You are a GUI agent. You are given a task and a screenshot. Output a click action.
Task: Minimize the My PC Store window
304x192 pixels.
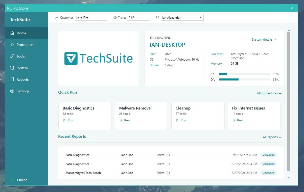280,8
